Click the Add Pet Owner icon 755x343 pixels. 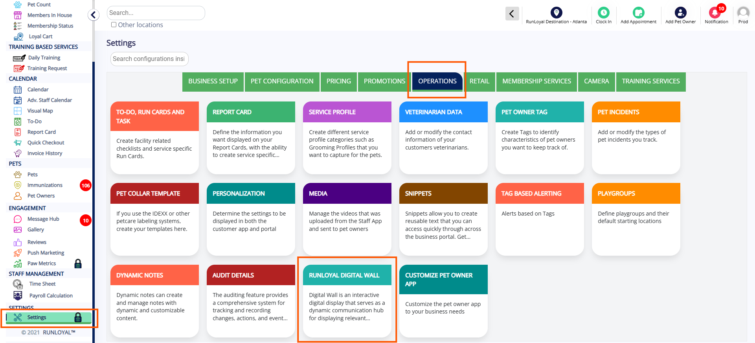[x=680, y=13]
